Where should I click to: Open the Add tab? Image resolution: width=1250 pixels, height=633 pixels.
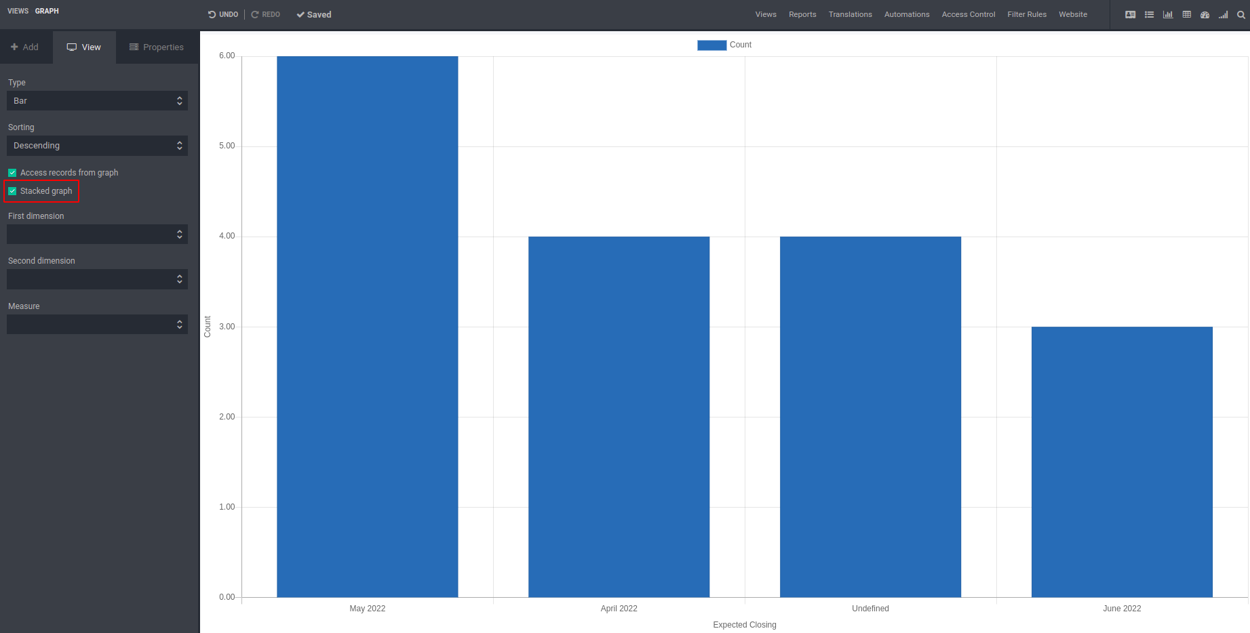25,47
